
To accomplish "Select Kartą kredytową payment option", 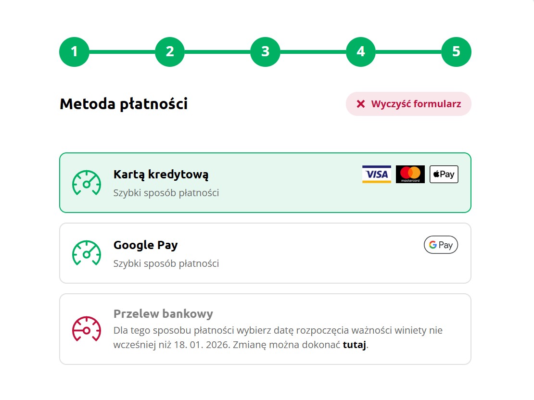I will coord(216,183).
